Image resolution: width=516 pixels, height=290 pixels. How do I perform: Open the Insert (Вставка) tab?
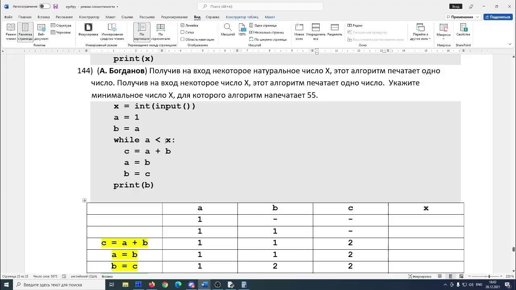click(x=44, y=17)
